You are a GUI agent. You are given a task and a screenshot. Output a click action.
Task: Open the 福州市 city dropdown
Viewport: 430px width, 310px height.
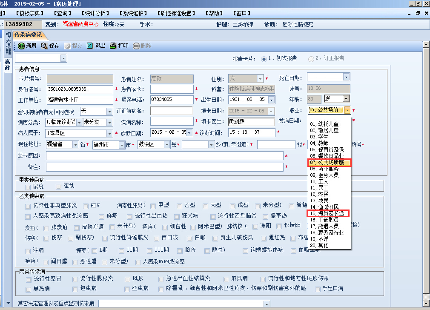click(122, 145)
